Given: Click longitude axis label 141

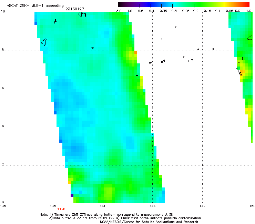Looking at the screenshot, I should pyautogui.click(x=102, y=206).
